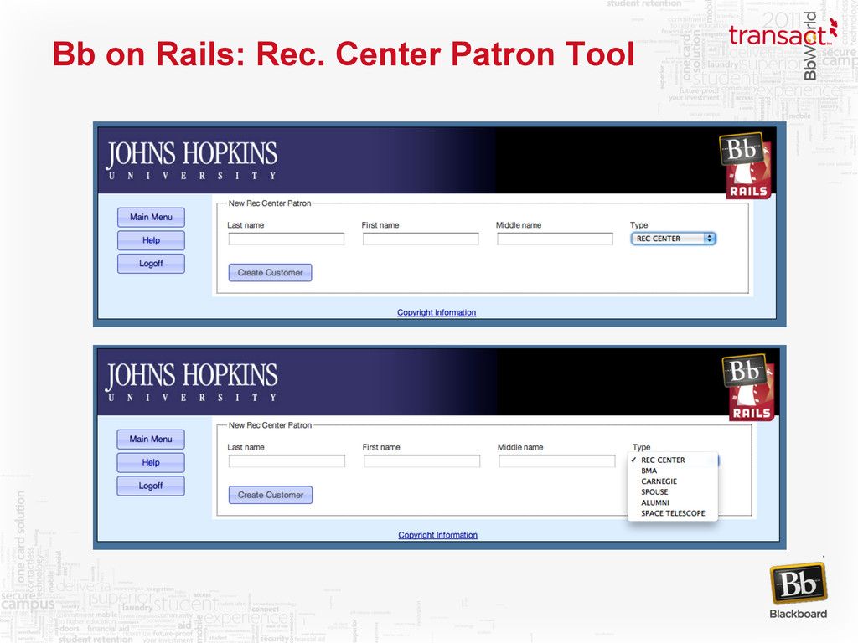The height and width of the screenshot is (643, 858).
Task: Select SPOUSE option in Type list
Action: [673, 492]
